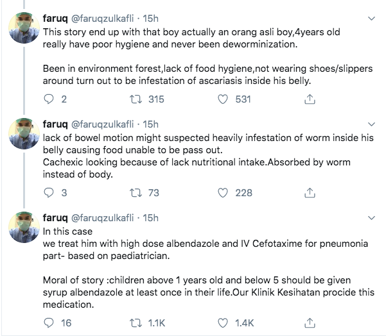Click @faruqzulkafli handle on the second tweet
The height and width of the screenshot is (336, 386).
[x=102, y=124]
